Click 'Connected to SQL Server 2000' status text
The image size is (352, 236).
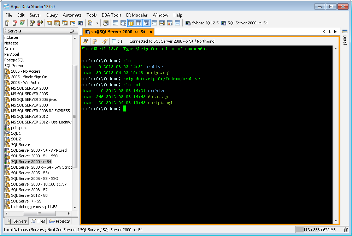(172, 41)
